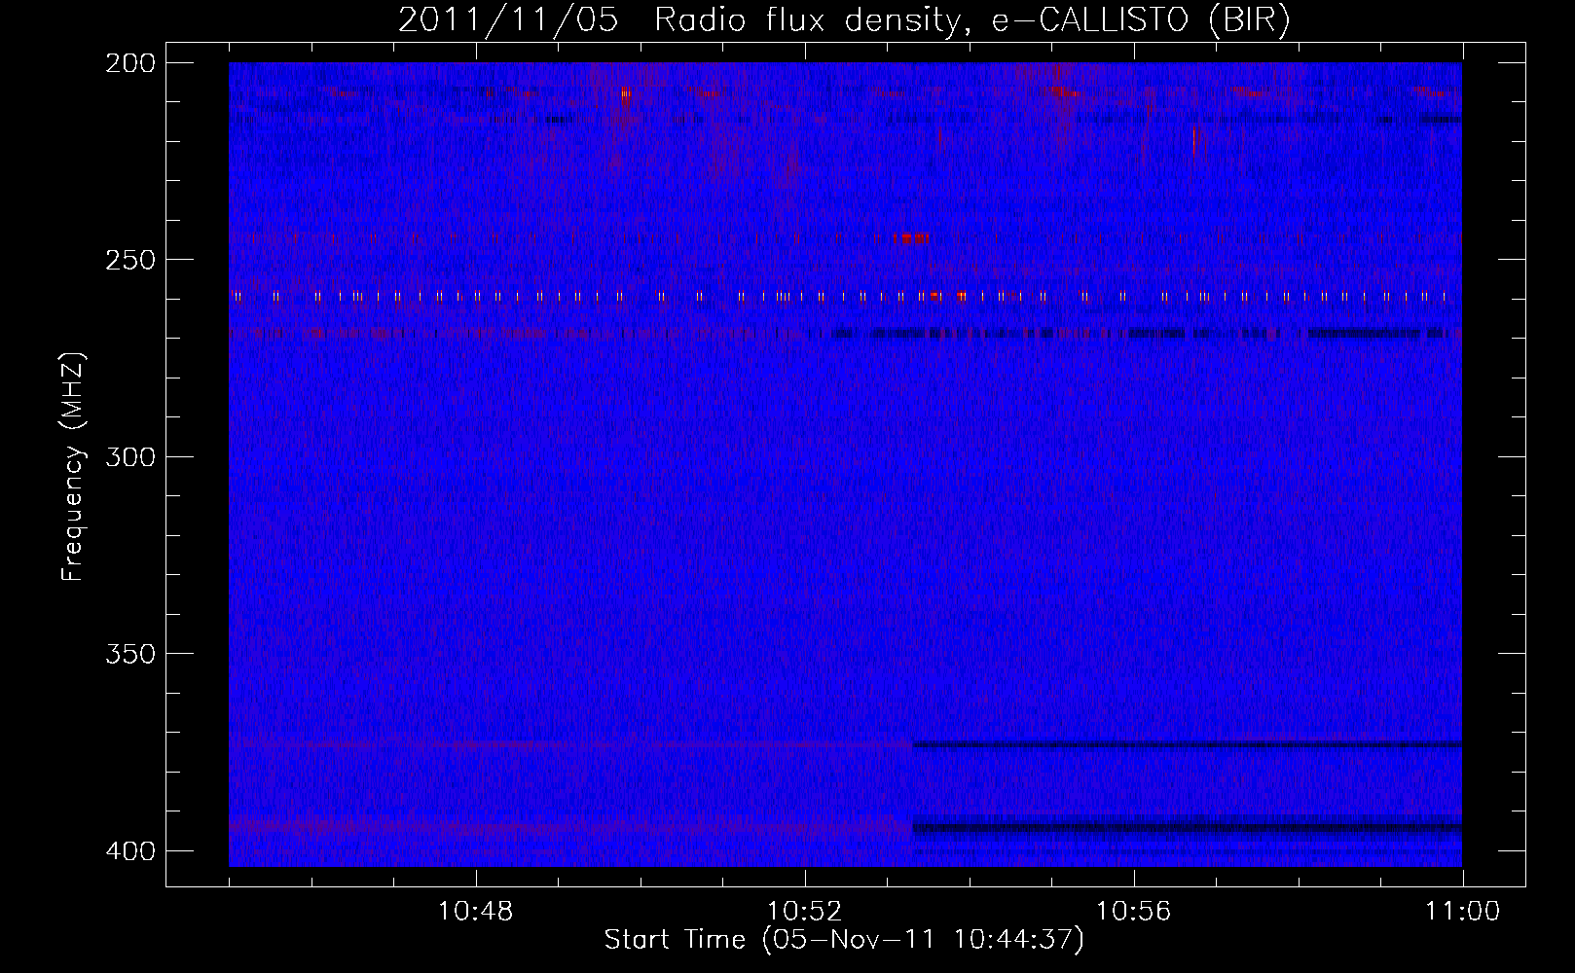Click the 10:56 time tick label

(1134, 911)
